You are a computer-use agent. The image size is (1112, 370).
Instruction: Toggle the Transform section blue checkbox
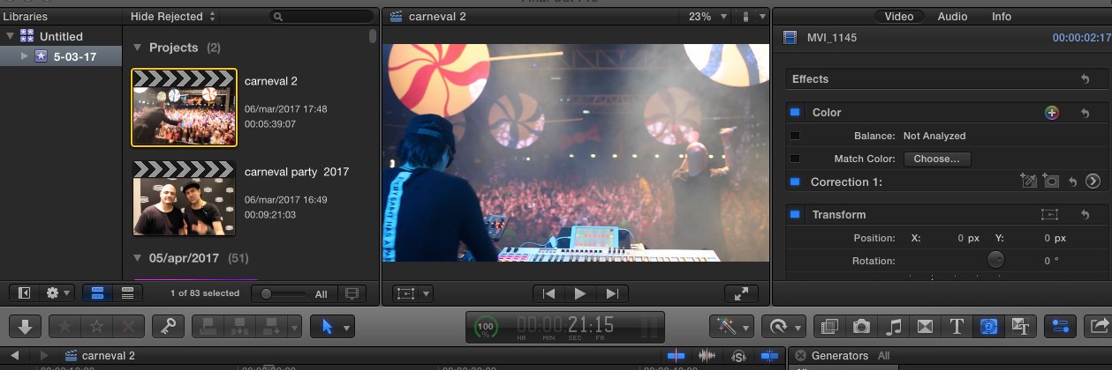(x=794, y=214)
